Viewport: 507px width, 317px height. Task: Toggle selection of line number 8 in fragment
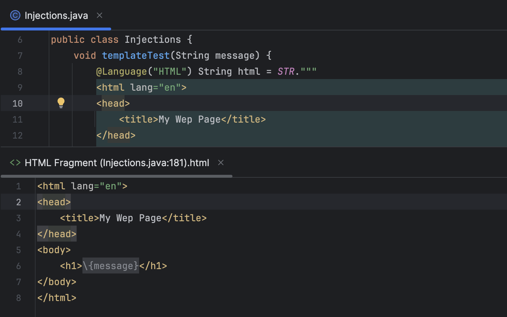18,297
